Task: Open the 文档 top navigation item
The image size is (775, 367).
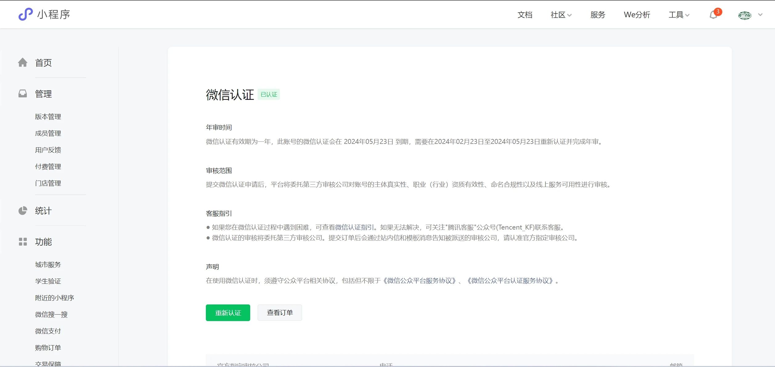Action: coord(525,15)
